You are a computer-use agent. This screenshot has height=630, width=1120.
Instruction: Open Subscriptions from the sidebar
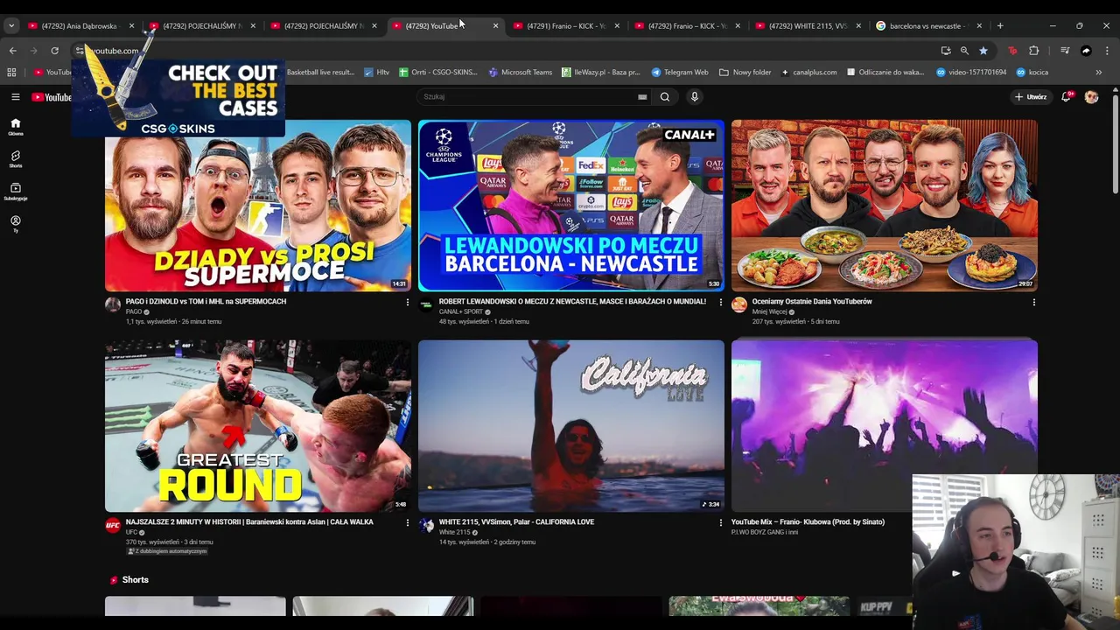[15, 192]
